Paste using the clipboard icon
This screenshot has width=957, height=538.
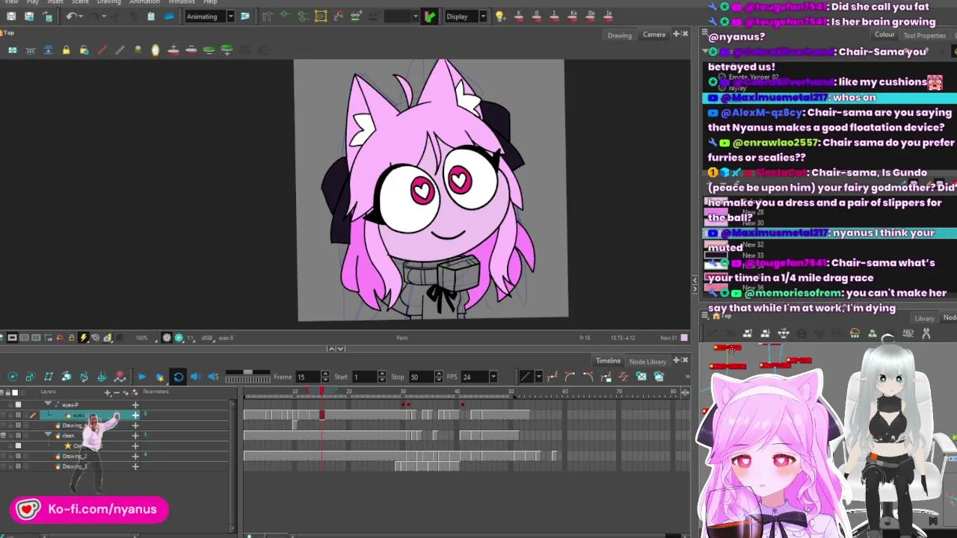point(151,16)
